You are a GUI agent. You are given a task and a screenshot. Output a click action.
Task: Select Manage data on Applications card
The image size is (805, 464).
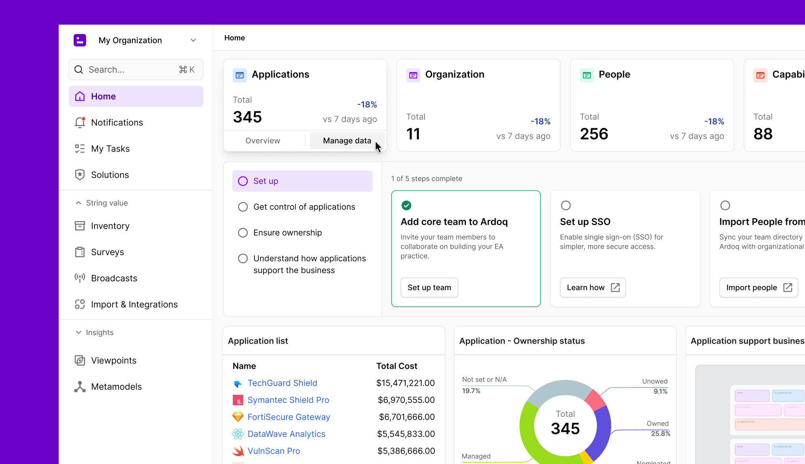pyautogui.click(x=347, y=140)
